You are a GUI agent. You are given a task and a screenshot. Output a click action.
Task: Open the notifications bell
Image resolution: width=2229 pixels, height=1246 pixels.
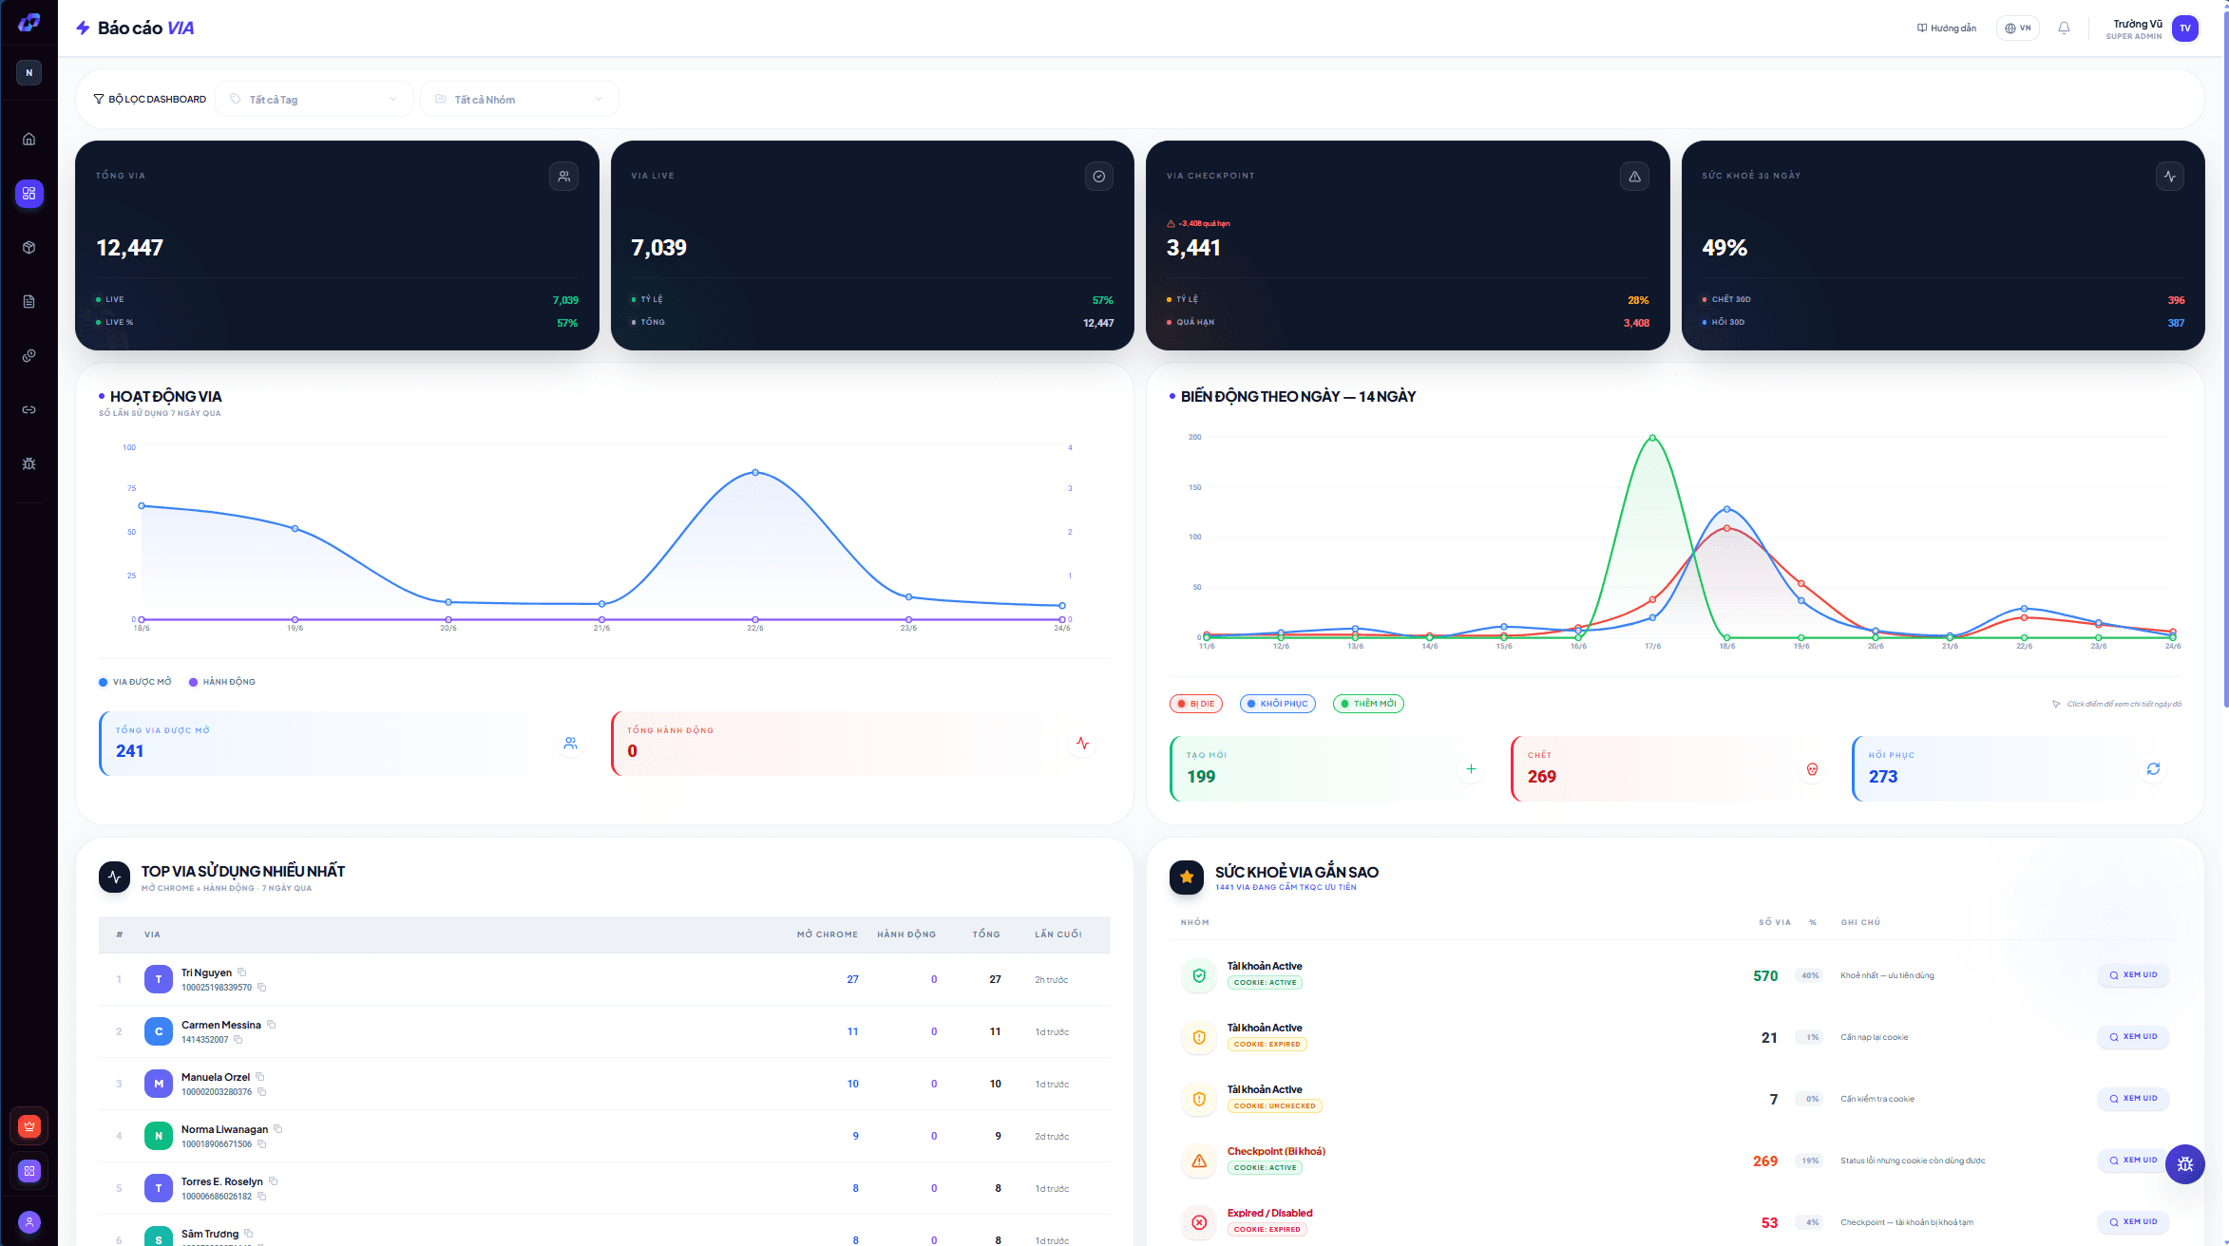[x=2064, y=28]
